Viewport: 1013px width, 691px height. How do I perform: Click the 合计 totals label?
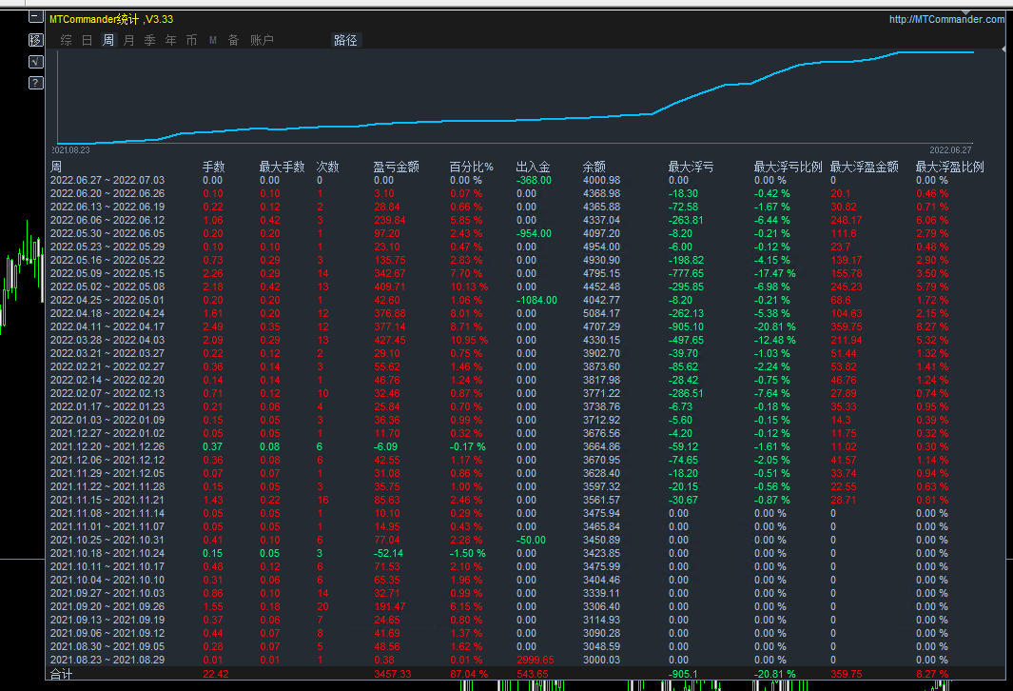click(62, 674)
